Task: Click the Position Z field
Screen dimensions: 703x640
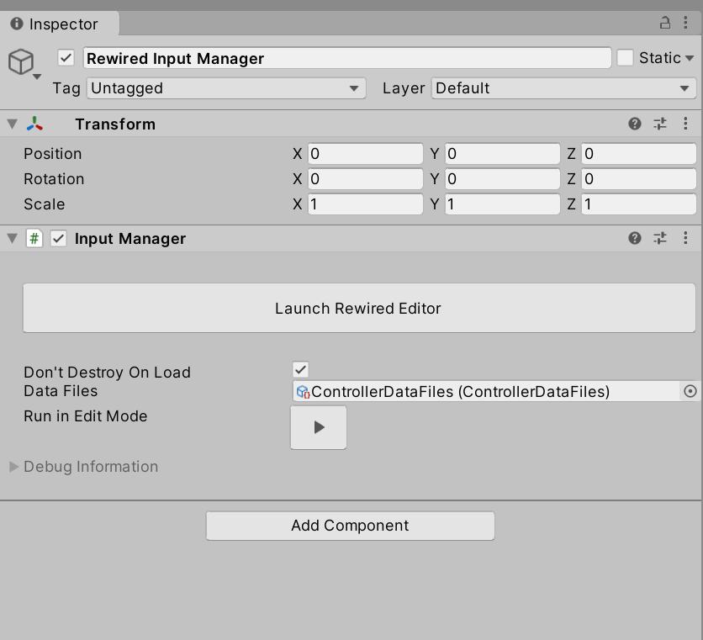Action: [x=639, y=154]
